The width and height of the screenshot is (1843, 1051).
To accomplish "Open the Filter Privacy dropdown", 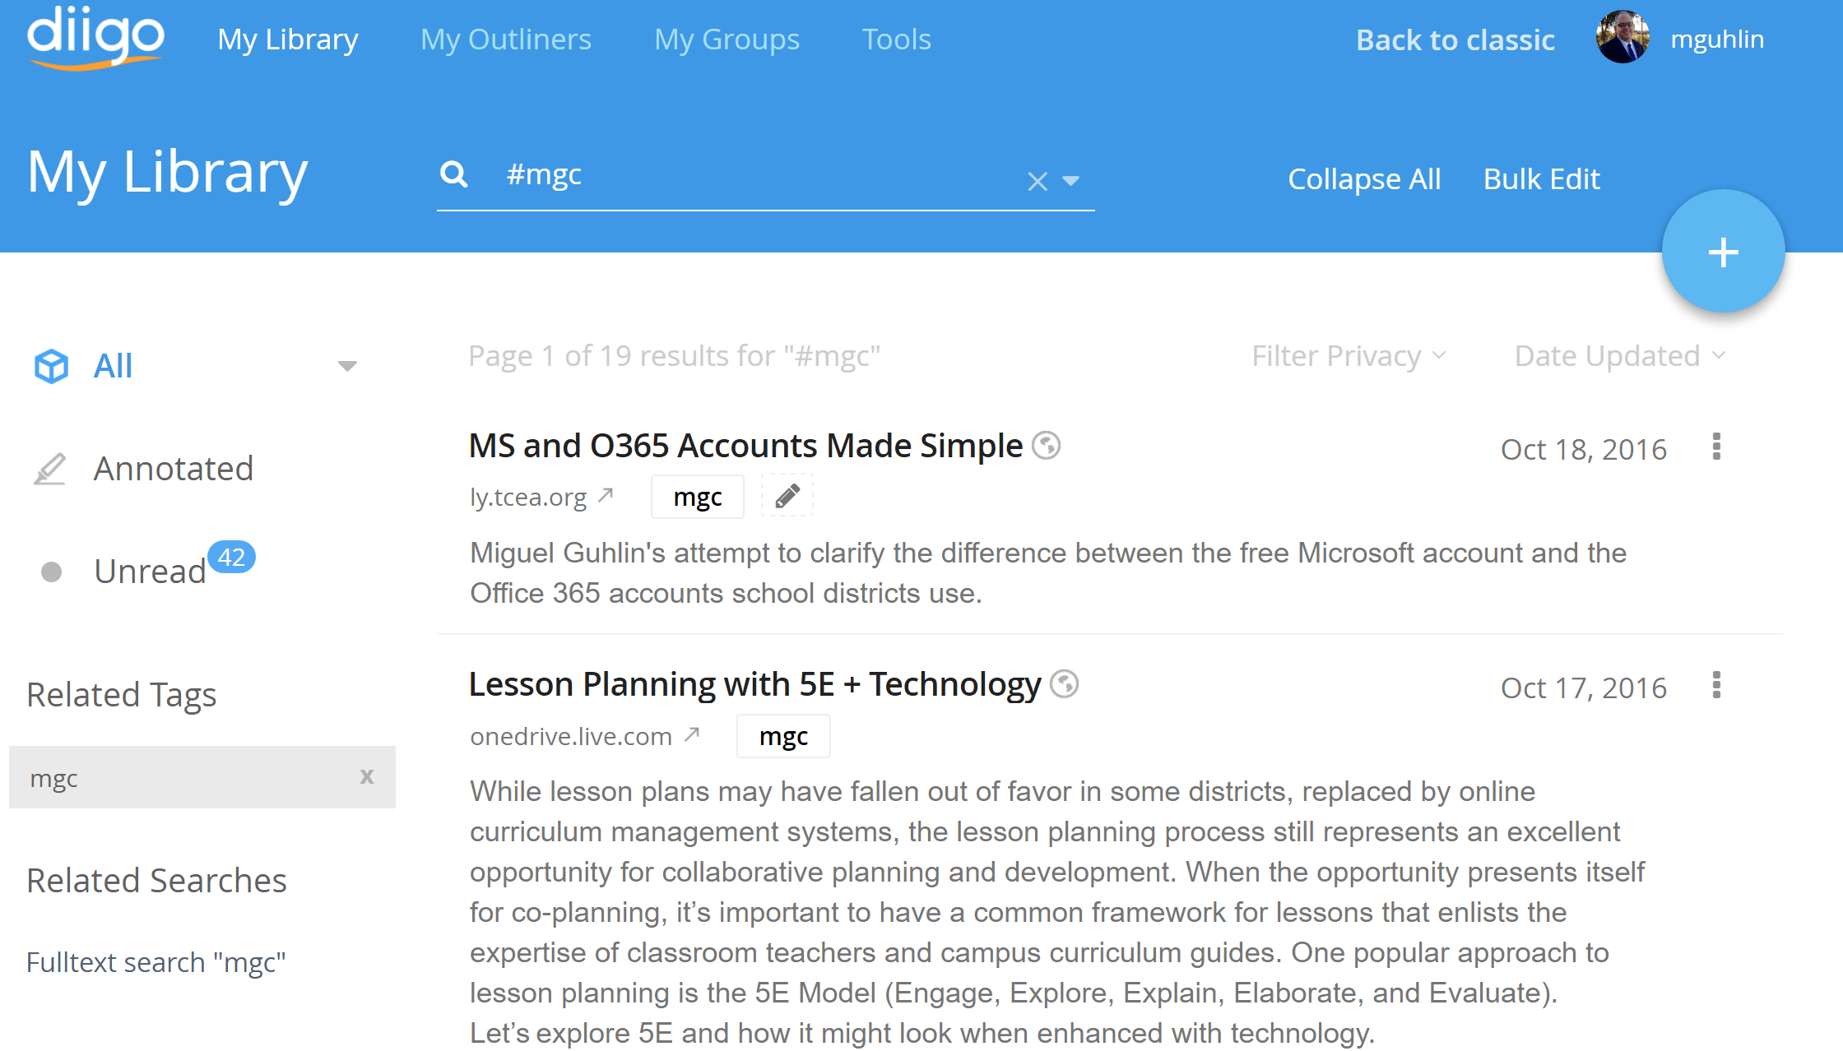I will (x=1349, y=356).
